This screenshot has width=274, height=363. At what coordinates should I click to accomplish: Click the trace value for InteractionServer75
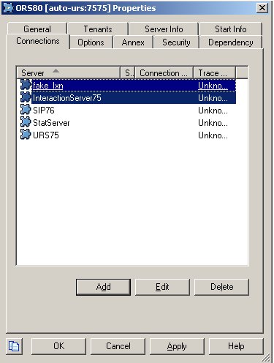(213, 98)
